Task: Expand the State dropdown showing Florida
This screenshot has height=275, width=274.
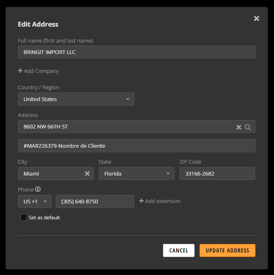Action: [x=136, y=174]
